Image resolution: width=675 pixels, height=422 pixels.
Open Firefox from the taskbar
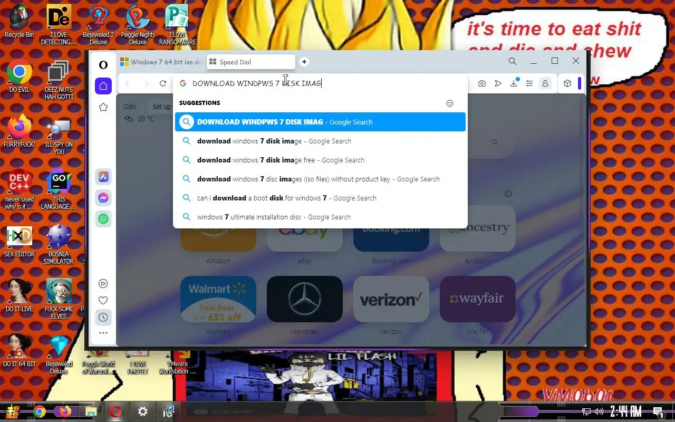coord(65,411)
